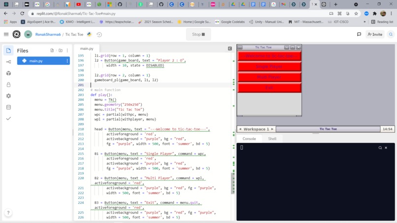The width and height of the screenshot is (397, 223).
Task: Open Google Codelabs bookmark
Action: pyautogui.click(x=230, y=22)
